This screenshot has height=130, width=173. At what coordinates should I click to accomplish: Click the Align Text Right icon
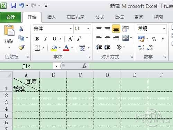116,38
